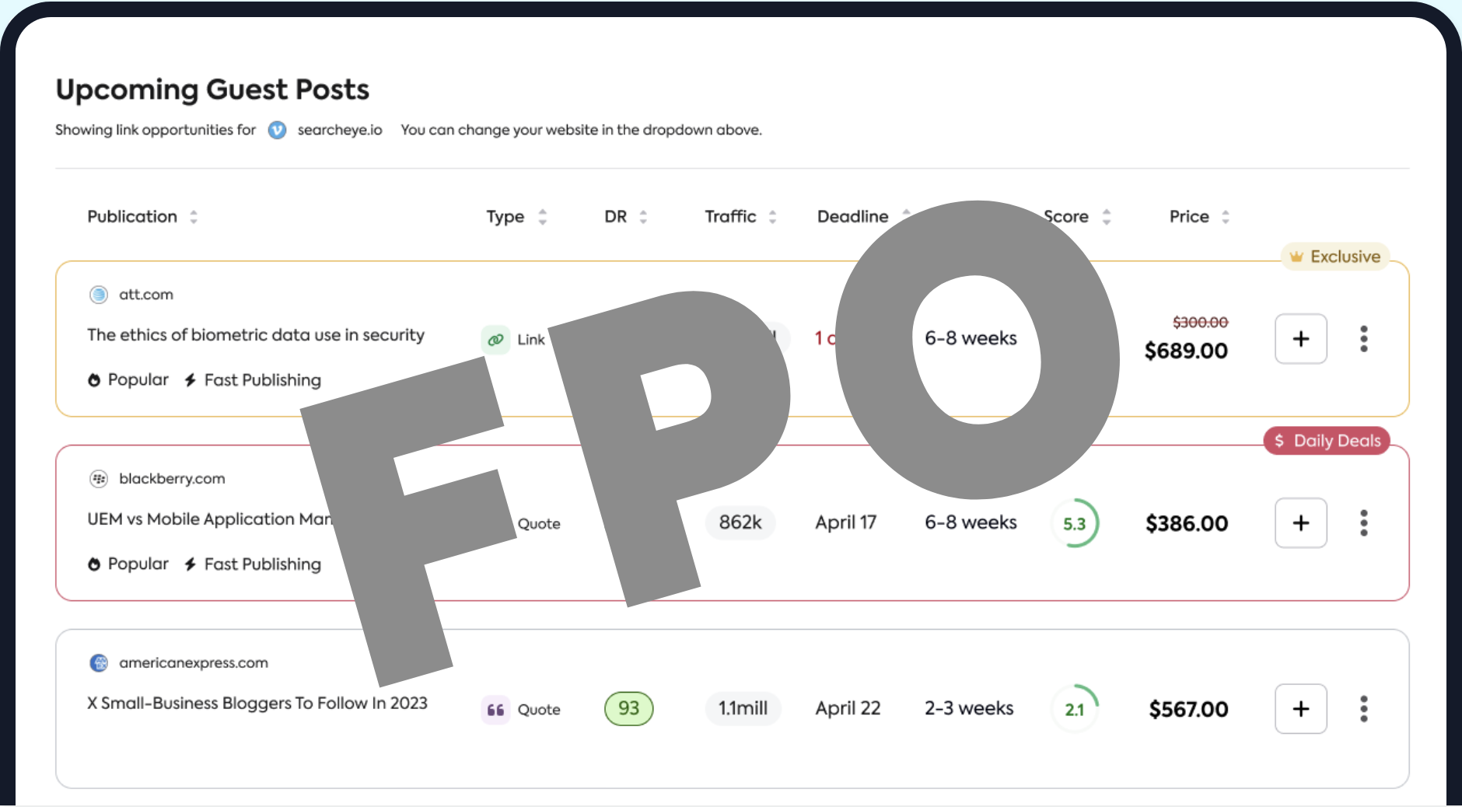Screen dimensions: 1462x807
Task: Click the crown icon on the Exclusive badge
Action: (x=1296, y=257)
